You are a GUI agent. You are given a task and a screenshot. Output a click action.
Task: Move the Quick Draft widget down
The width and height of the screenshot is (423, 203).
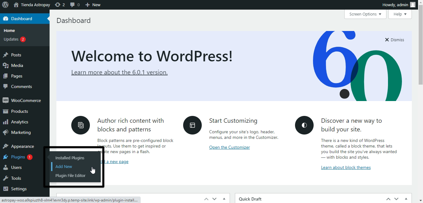tap(396, 199)
